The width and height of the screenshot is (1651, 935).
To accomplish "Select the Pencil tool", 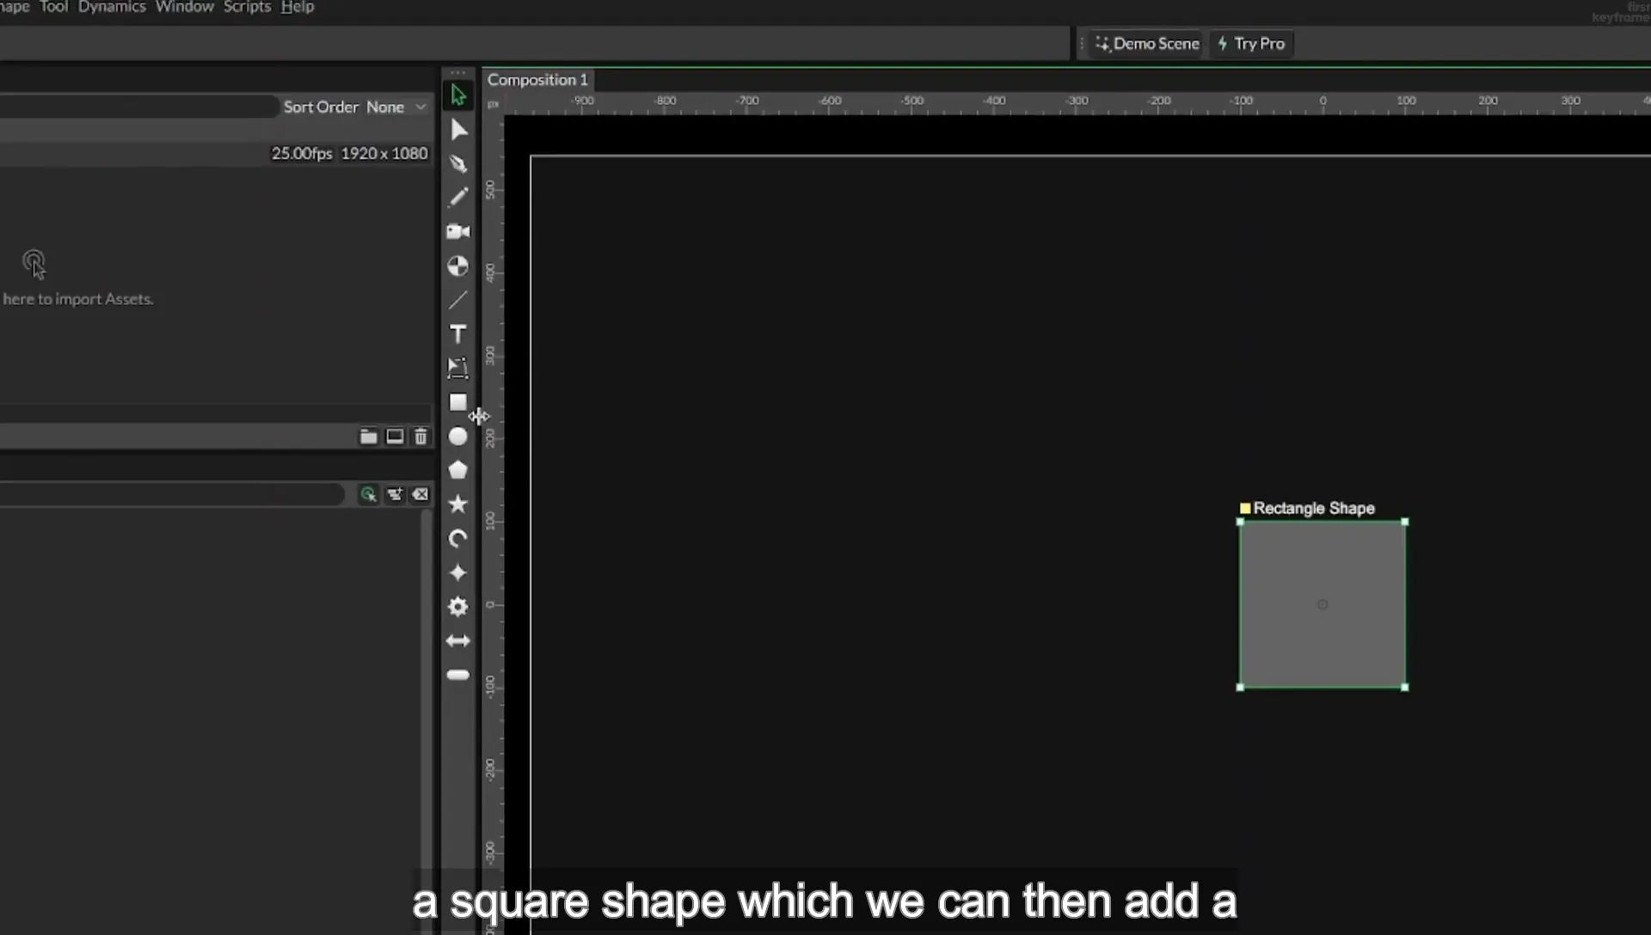I will point(458,198).
